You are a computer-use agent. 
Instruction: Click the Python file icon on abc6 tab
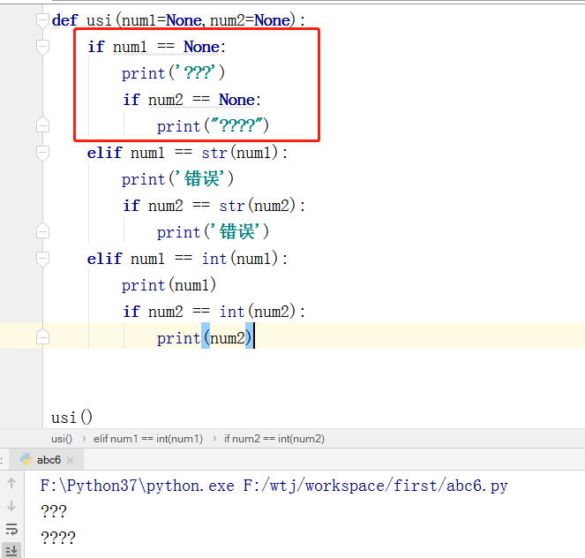coord(26,459)
